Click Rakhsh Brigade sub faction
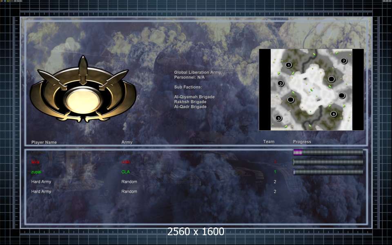Viewport: 392px width, 245px height. coord(190,102)
